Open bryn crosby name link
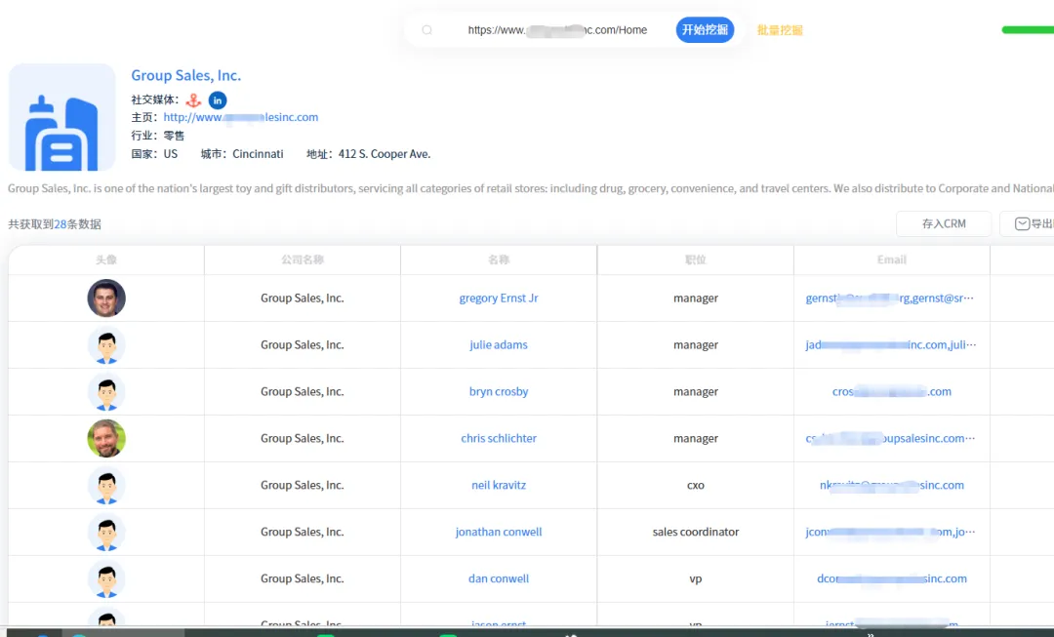 coord(499,392)
